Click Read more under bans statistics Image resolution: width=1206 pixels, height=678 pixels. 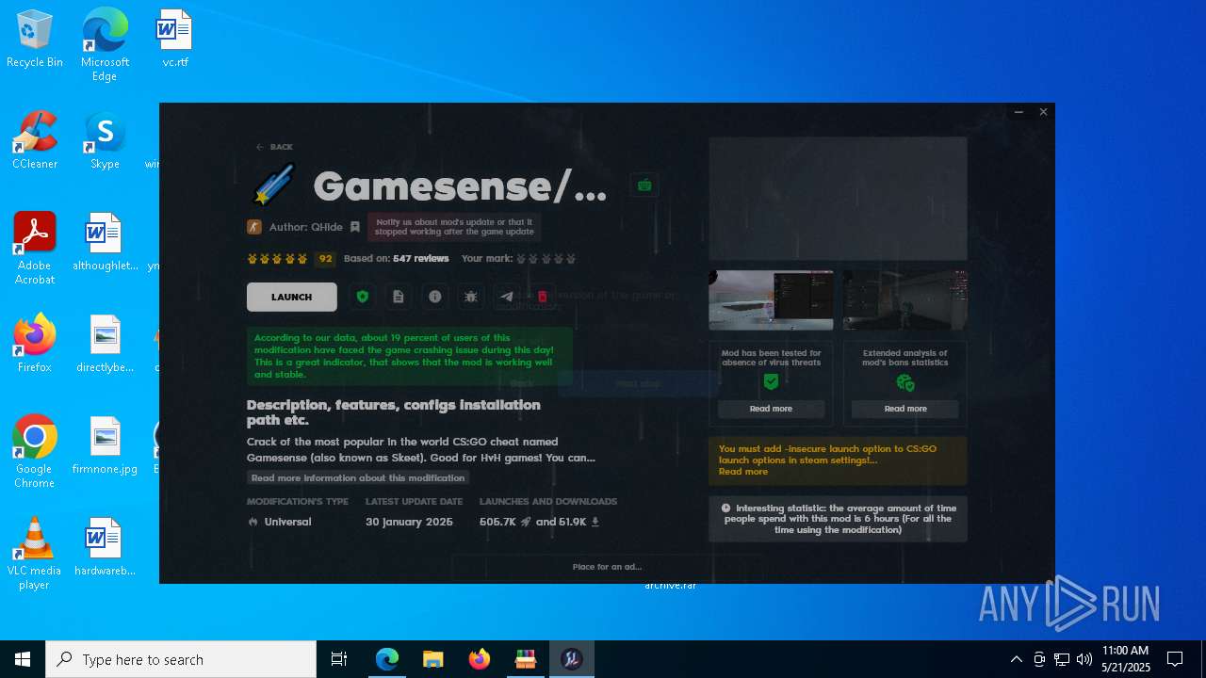905,409
